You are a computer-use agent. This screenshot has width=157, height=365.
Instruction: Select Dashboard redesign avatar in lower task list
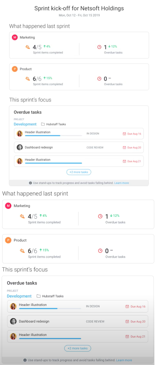coord(13,321)
